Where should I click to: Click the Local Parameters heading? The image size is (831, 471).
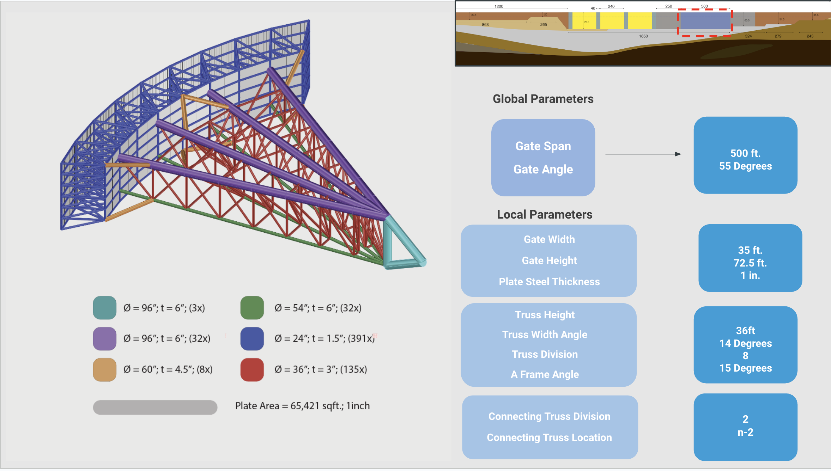pyautogui.click(x=545, y=214)
